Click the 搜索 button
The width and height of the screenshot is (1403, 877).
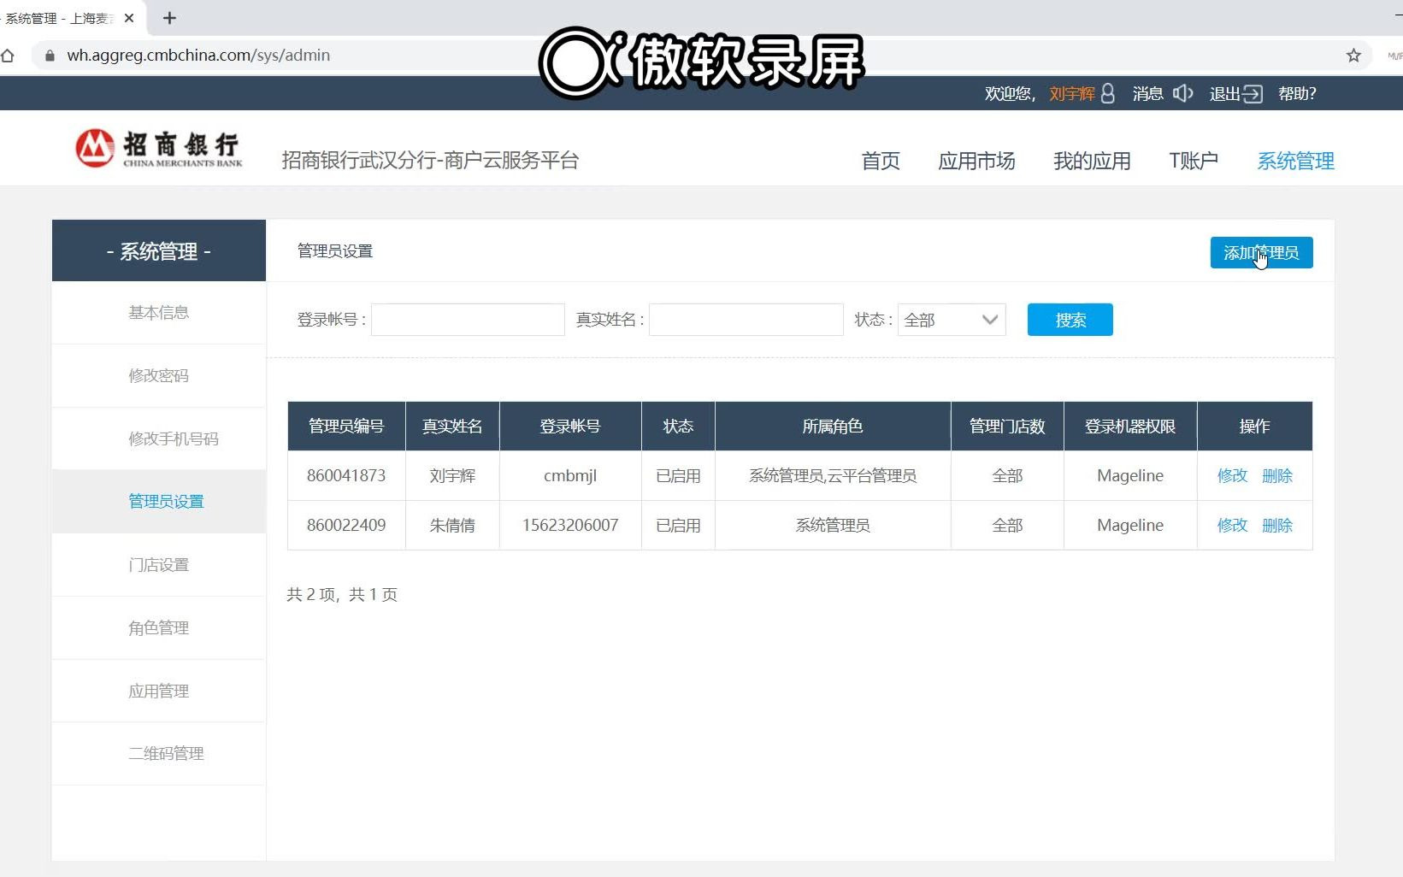pyautogui.click(x=1070, y=320)
